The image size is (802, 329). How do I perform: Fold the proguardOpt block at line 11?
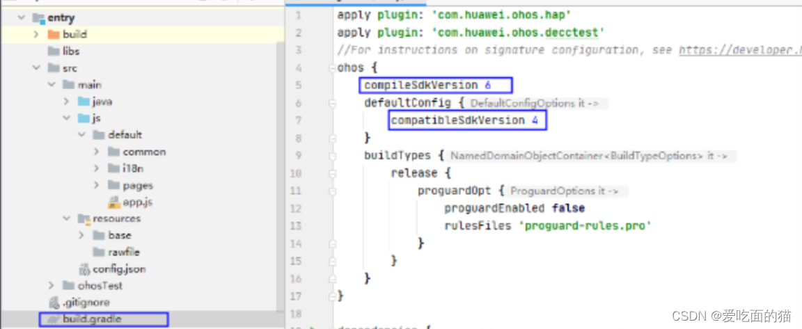pos(333,191)
